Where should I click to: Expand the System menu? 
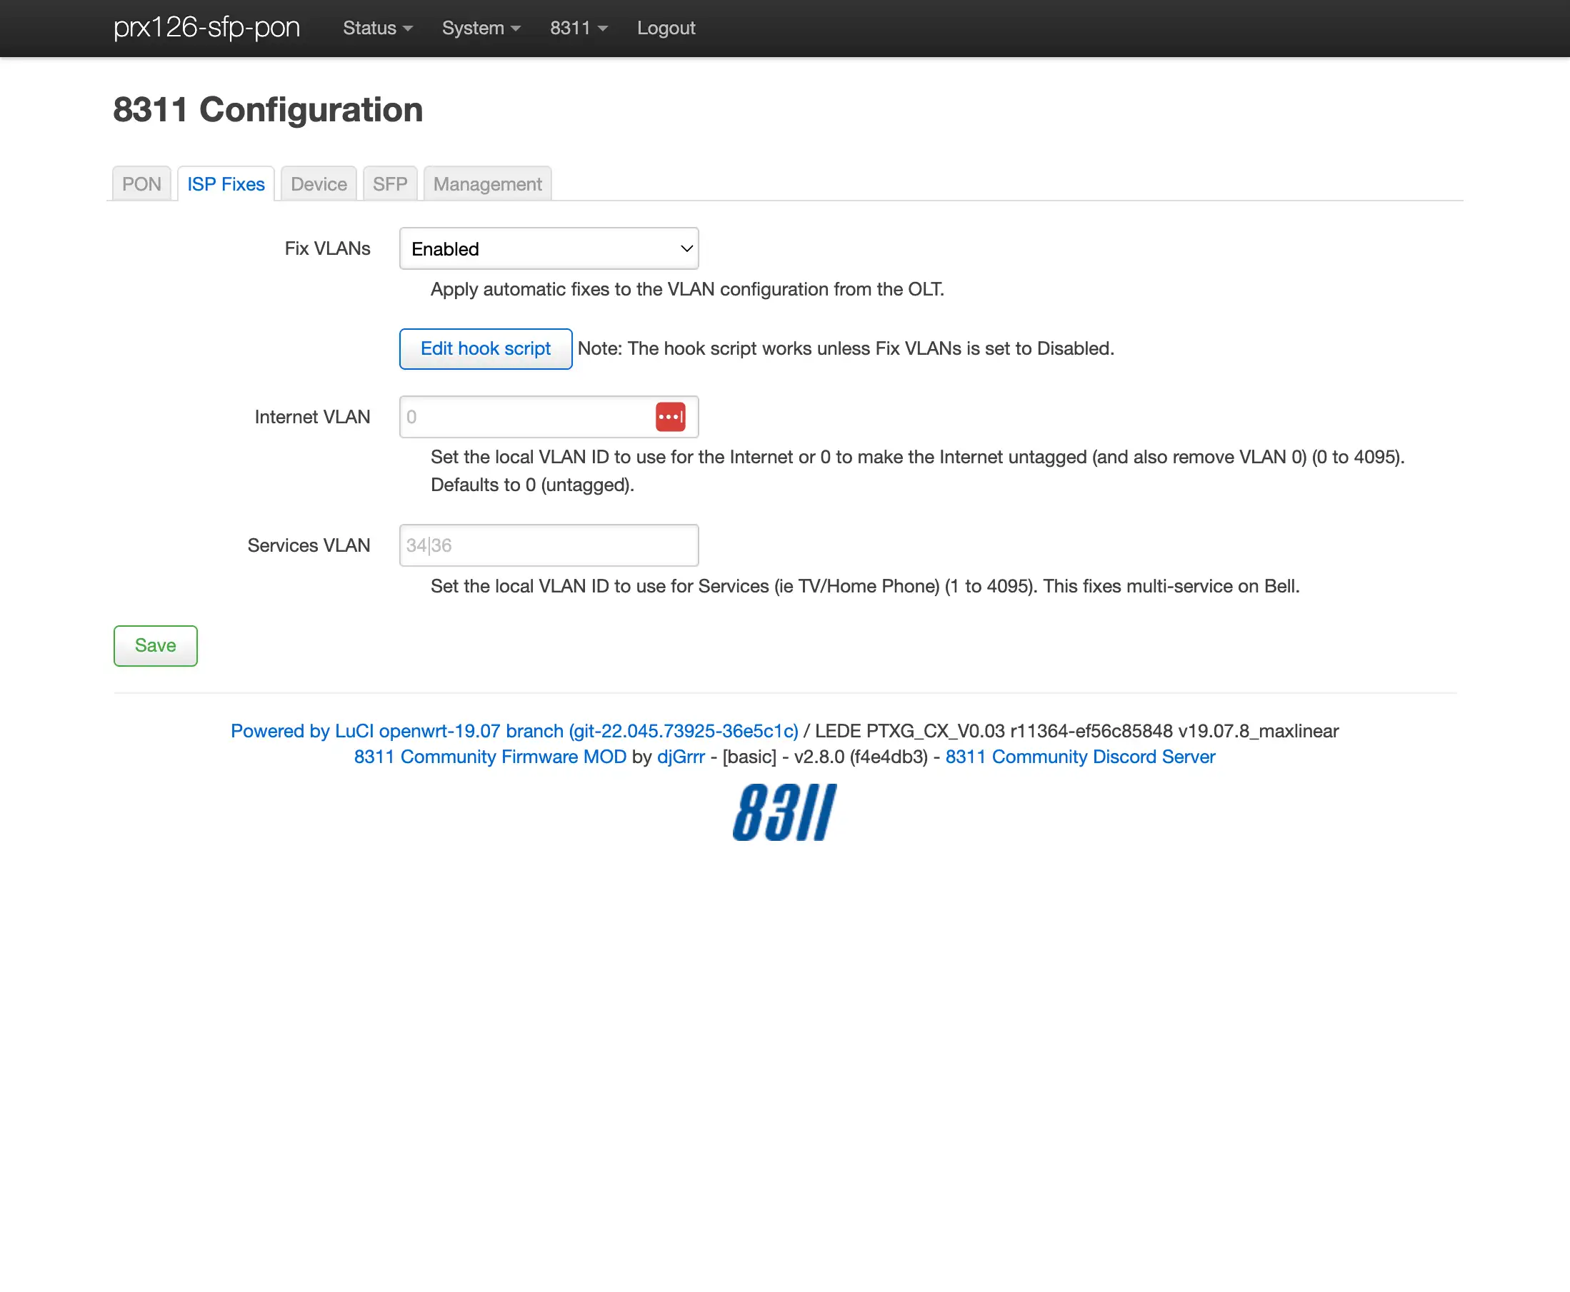point(481,29)
